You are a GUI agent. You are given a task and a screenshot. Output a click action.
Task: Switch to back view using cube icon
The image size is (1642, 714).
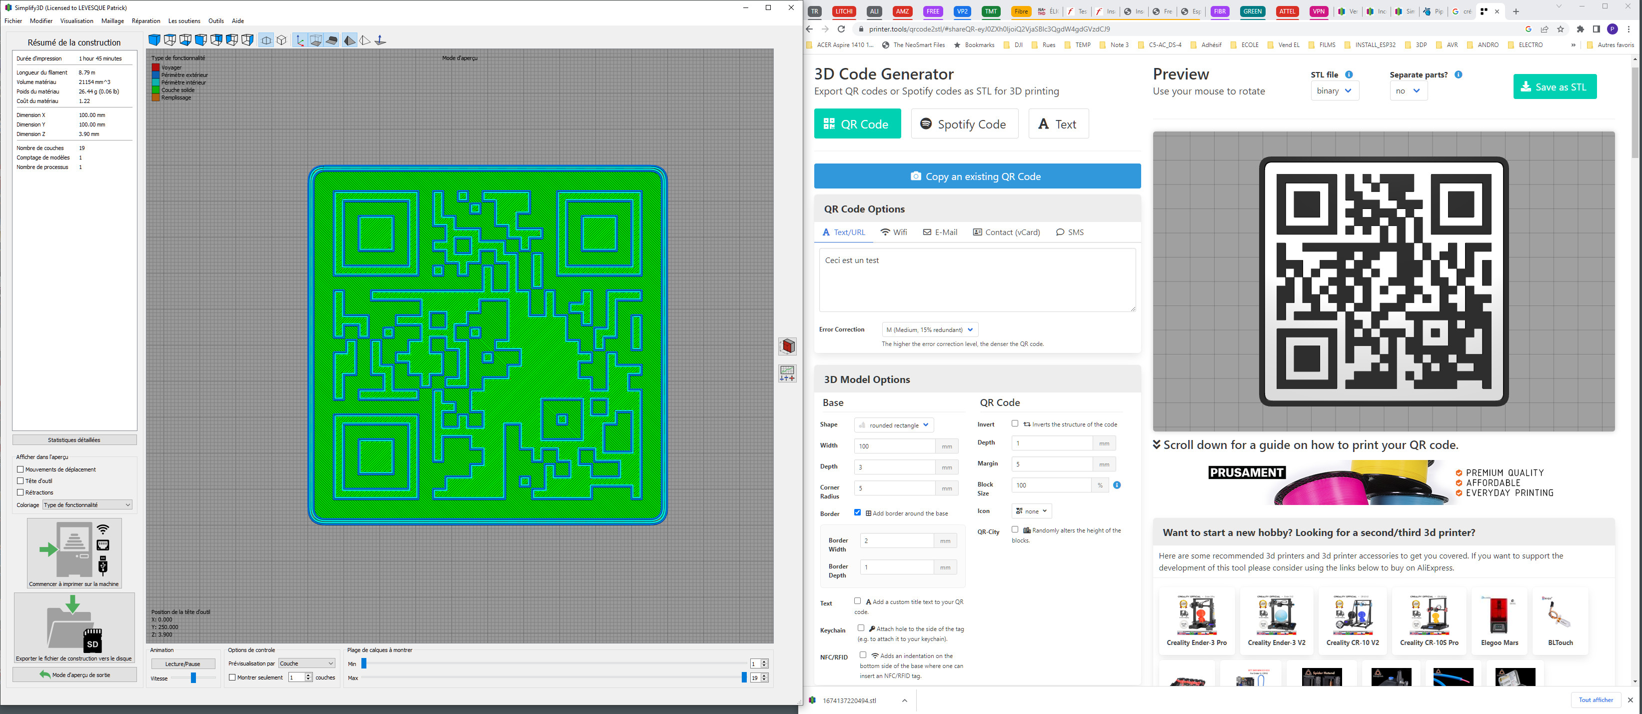217,40
